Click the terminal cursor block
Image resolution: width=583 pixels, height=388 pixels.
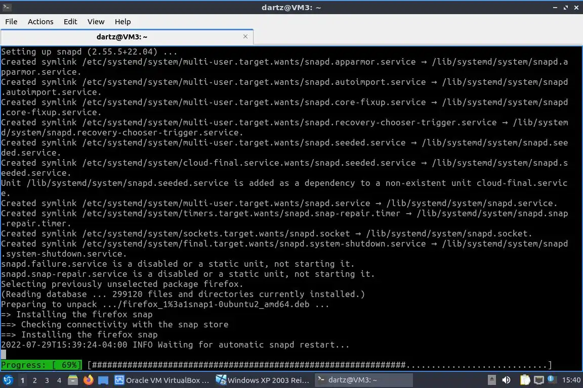pos(4,355)
